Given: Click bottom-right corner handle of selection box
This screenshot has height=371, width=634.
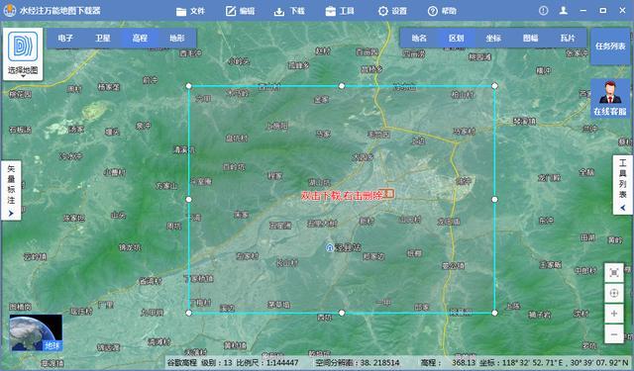Looking at the screenshot, I should tap(494, 313).
